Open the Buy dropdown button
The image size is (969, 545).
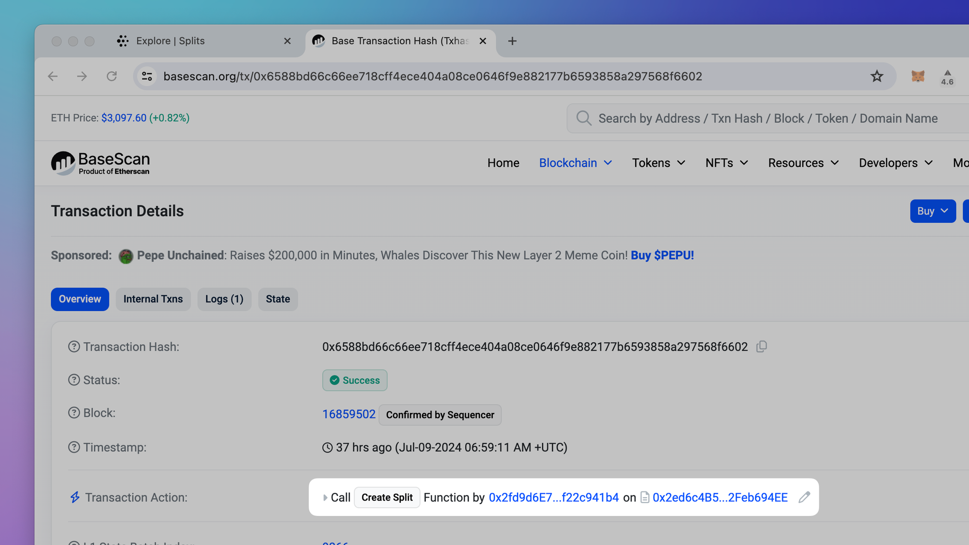coord(932,211)
